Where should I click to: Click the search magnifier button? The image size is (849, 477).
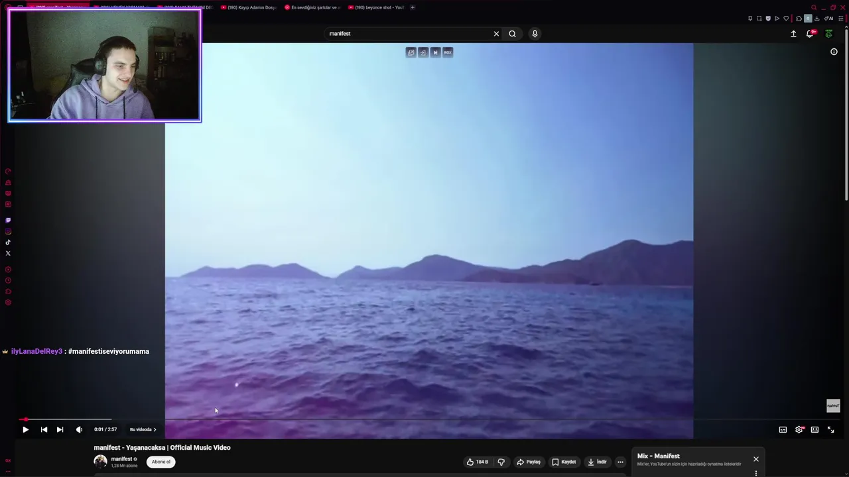pos(512,34)
